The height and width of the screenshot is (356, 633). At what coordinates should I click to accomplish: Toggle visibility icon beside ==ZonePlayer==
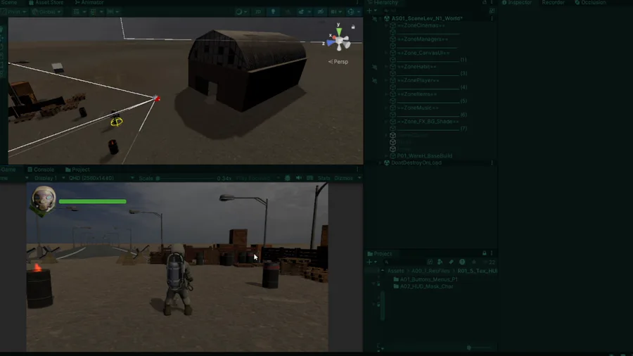click(x=375, y=81)
